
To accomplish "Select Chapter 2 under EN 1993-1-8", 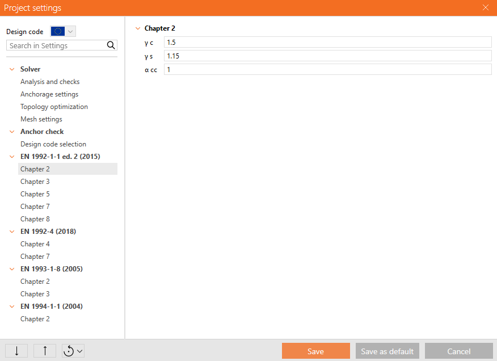I will point(35,282).
